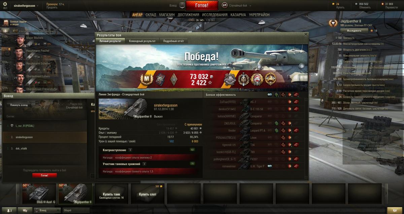Switch to the Командный результат tab
The image size is (404, 214).
click(142, 41)
